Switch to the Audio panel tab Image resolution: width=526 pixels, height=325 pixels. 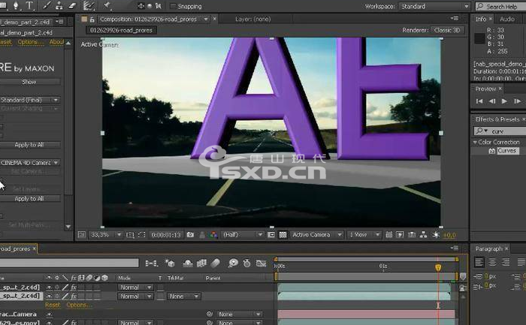pyautogui.click(x=507, y=19)
